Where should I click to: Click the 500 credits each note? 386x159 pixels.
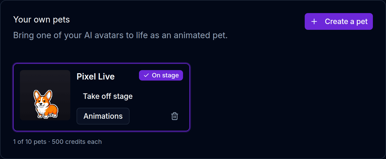[x=77, y=142]
